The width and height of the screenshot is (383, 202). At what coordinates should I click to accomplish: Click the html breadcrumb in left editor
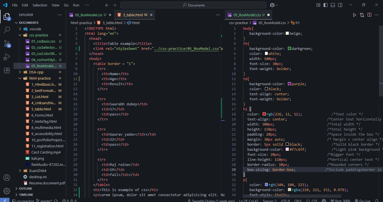[x=133, y=23]
